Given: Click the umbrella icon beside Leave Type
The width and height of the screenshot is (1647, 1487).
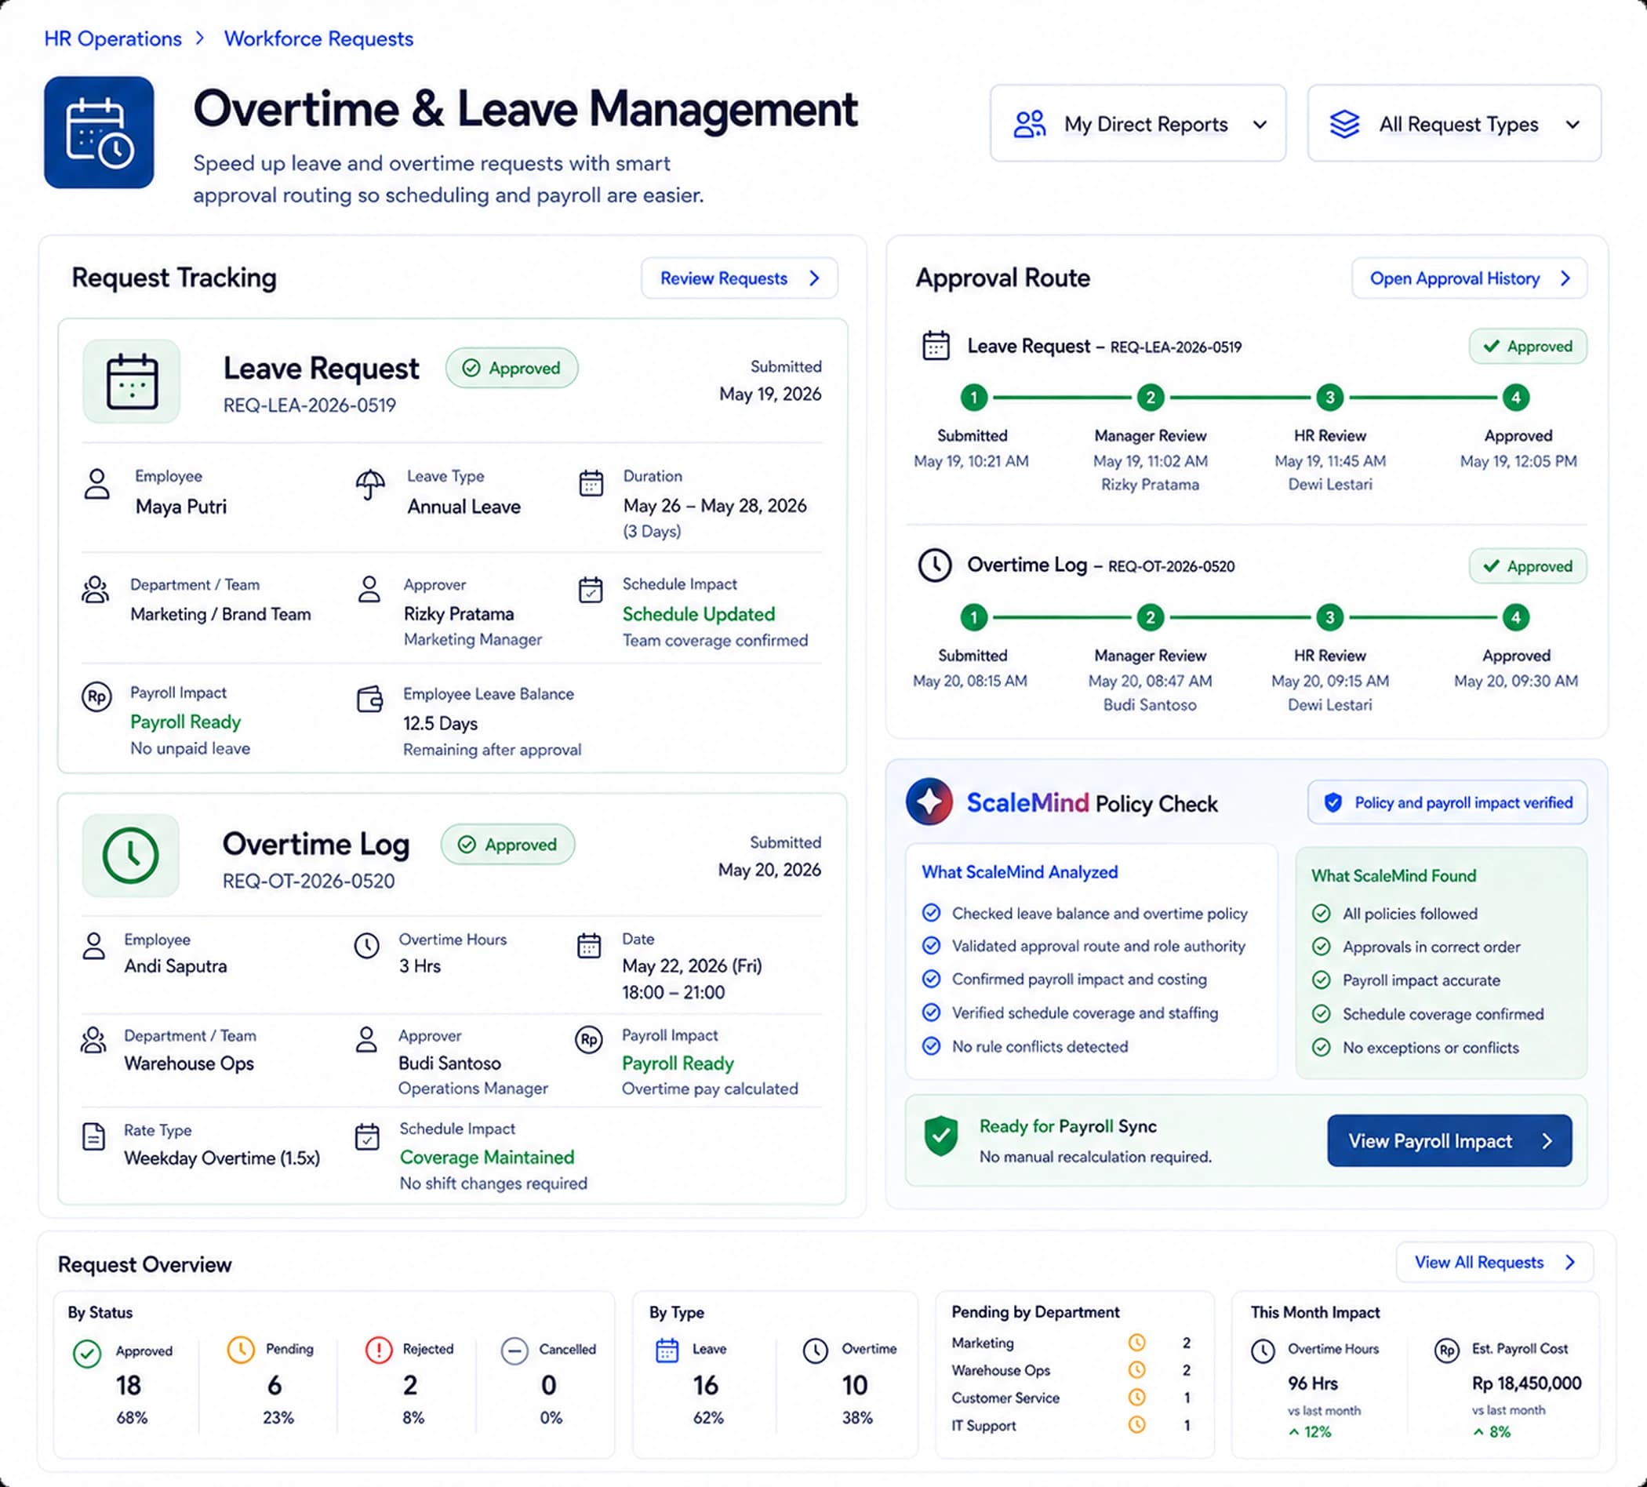Looking at the screenshot, I should 370,485.
